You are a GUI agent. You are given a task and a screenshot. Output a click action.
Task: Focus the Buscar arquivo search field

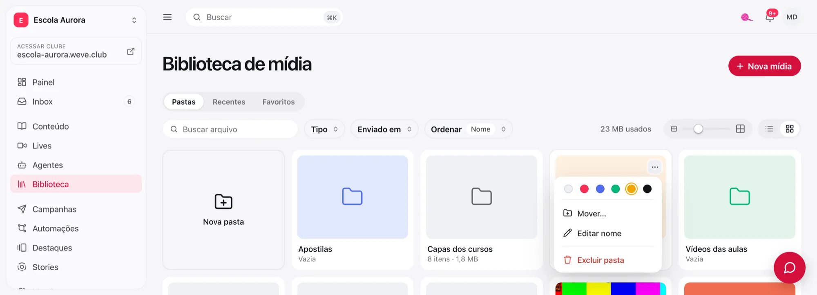pyautogui.click(x=230, y=129)
